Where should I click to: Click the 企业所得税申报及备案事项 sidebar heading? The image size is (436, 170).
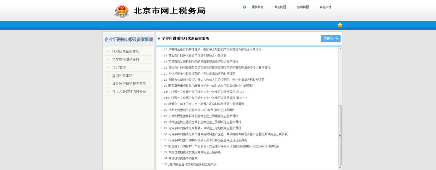click(x=128, y=39)
